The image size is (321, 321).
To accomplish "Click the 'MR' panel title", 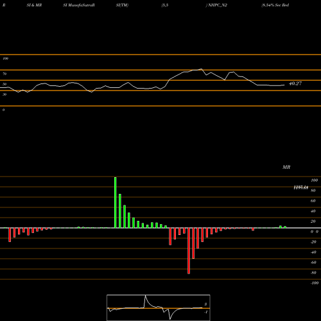I will [286, 167].
